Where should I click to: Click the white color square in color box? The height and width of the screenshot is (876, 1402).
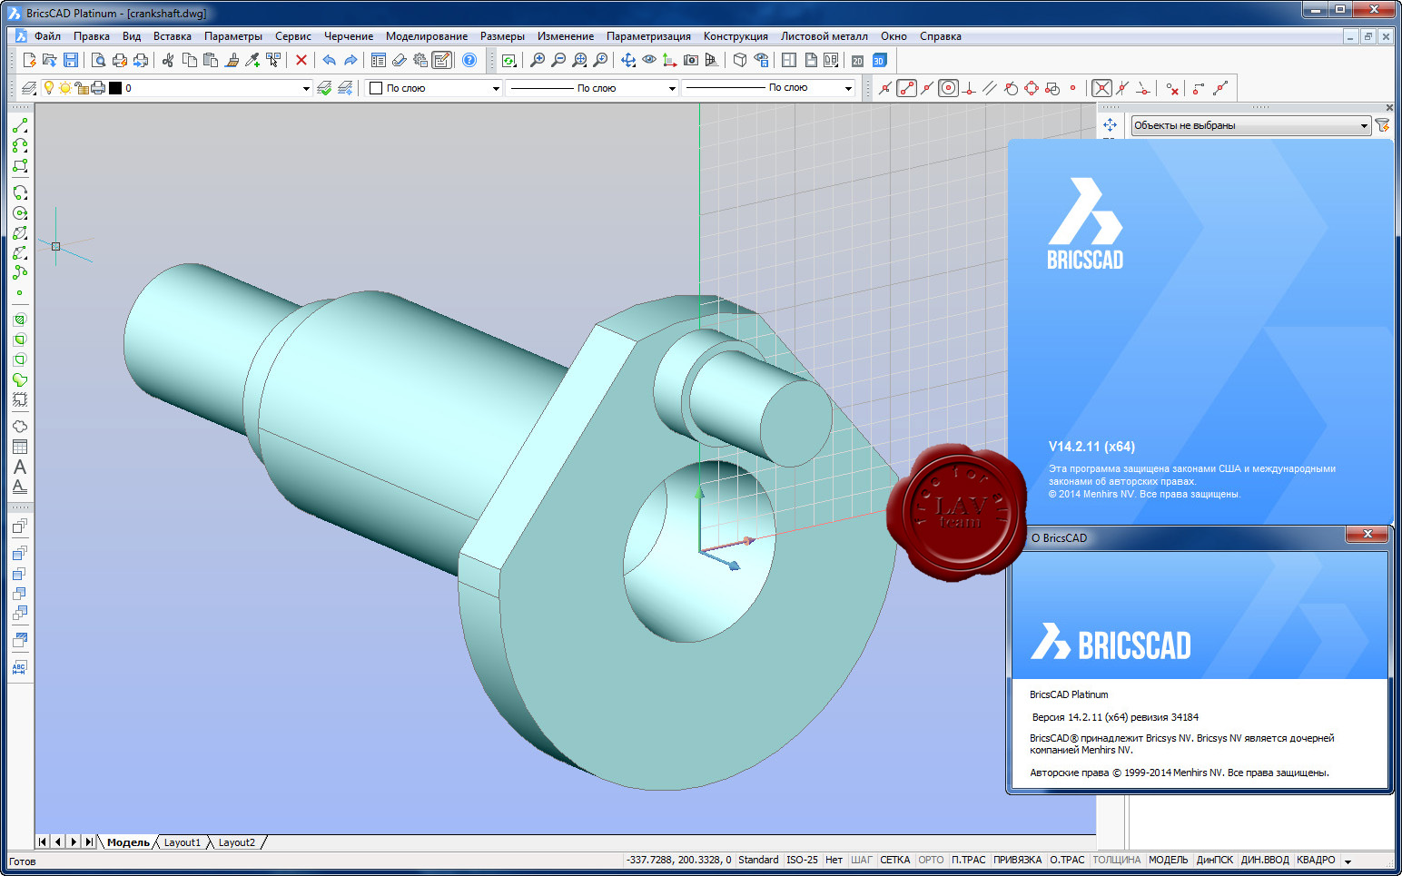pyautogui.click(x=376, y=88)
